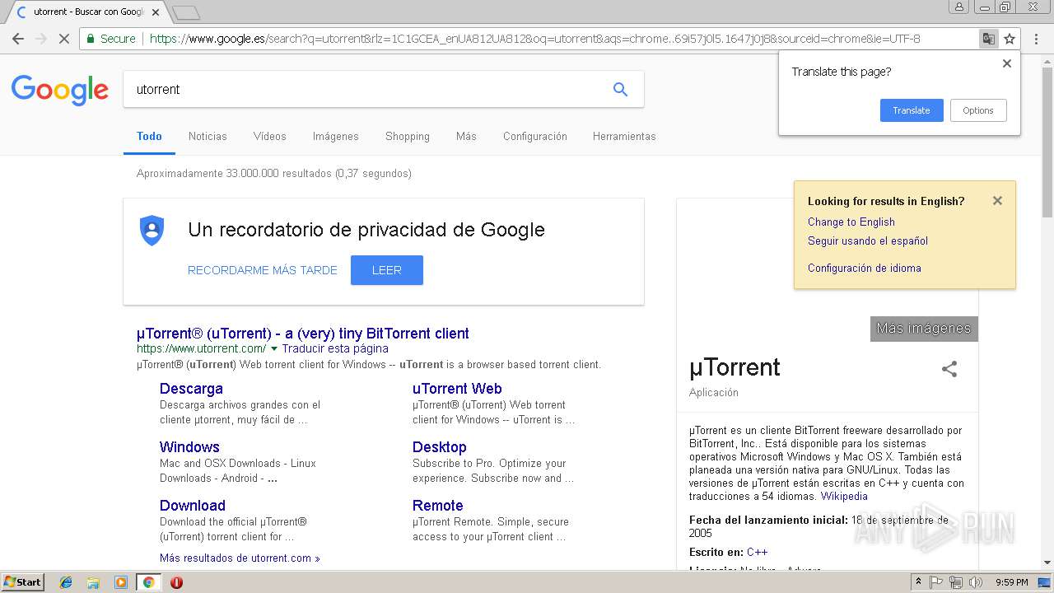Click Seguir usando el español
Screen dimensions: 1054x593
coord(868,241)
